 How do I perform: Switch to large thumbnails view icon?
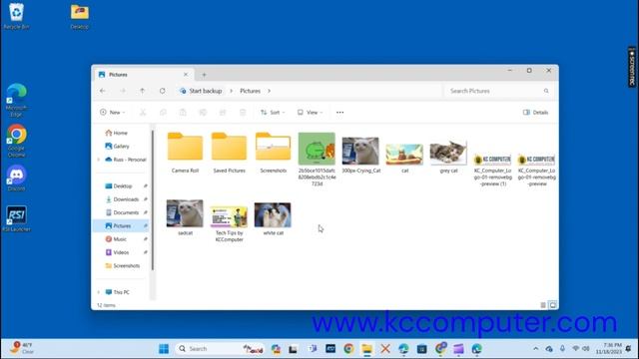(552, 305)
